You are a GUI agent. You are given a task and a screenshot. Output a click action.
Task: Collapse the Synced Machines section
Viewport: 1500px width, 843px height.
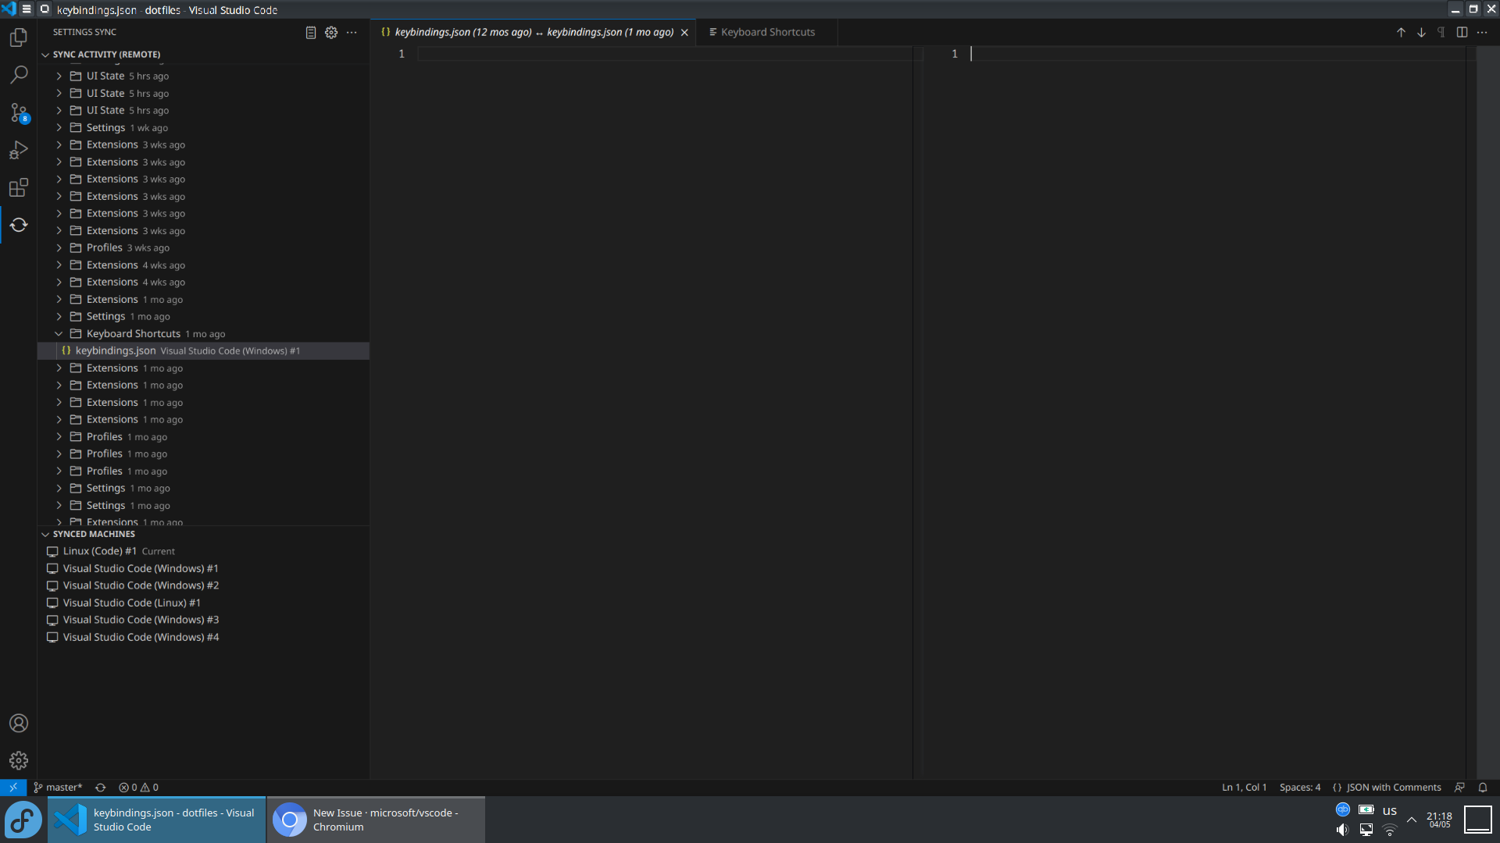[x=45, y=534]
